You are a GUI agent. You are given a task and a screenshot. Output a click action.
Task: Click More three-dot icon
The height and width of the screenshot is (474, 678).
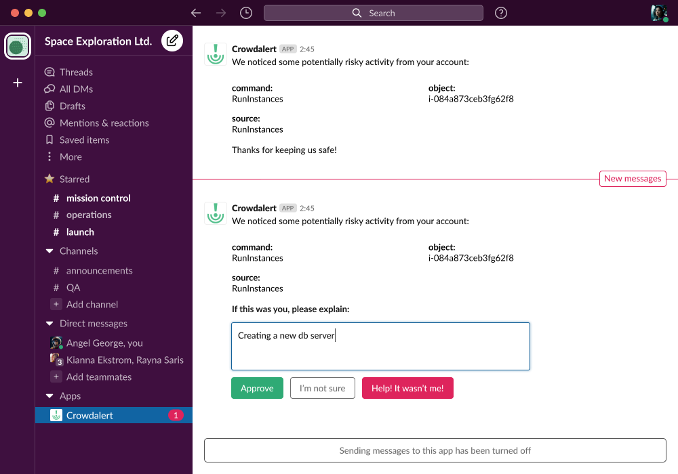[49, 156]
